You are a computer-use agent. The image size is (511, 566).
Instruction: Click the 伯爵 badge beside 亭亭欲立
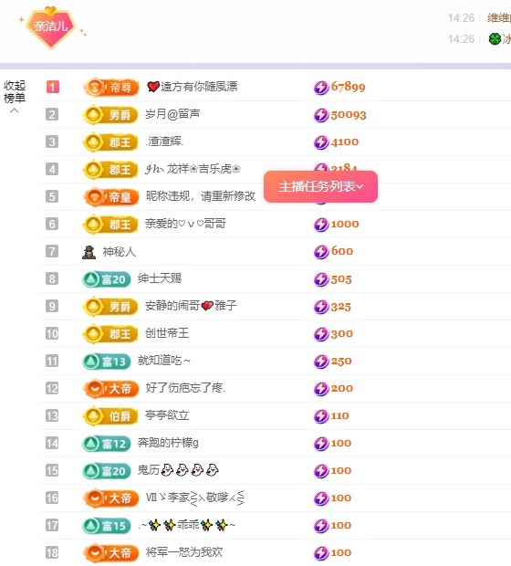click(x=110, y=416)
